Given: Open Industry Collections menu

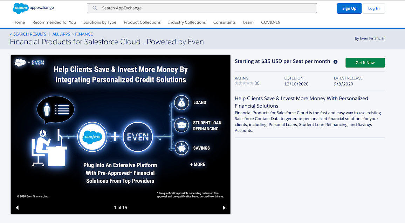Looking at the screenshot, I should pyautogui.click(x=187, y=22).
